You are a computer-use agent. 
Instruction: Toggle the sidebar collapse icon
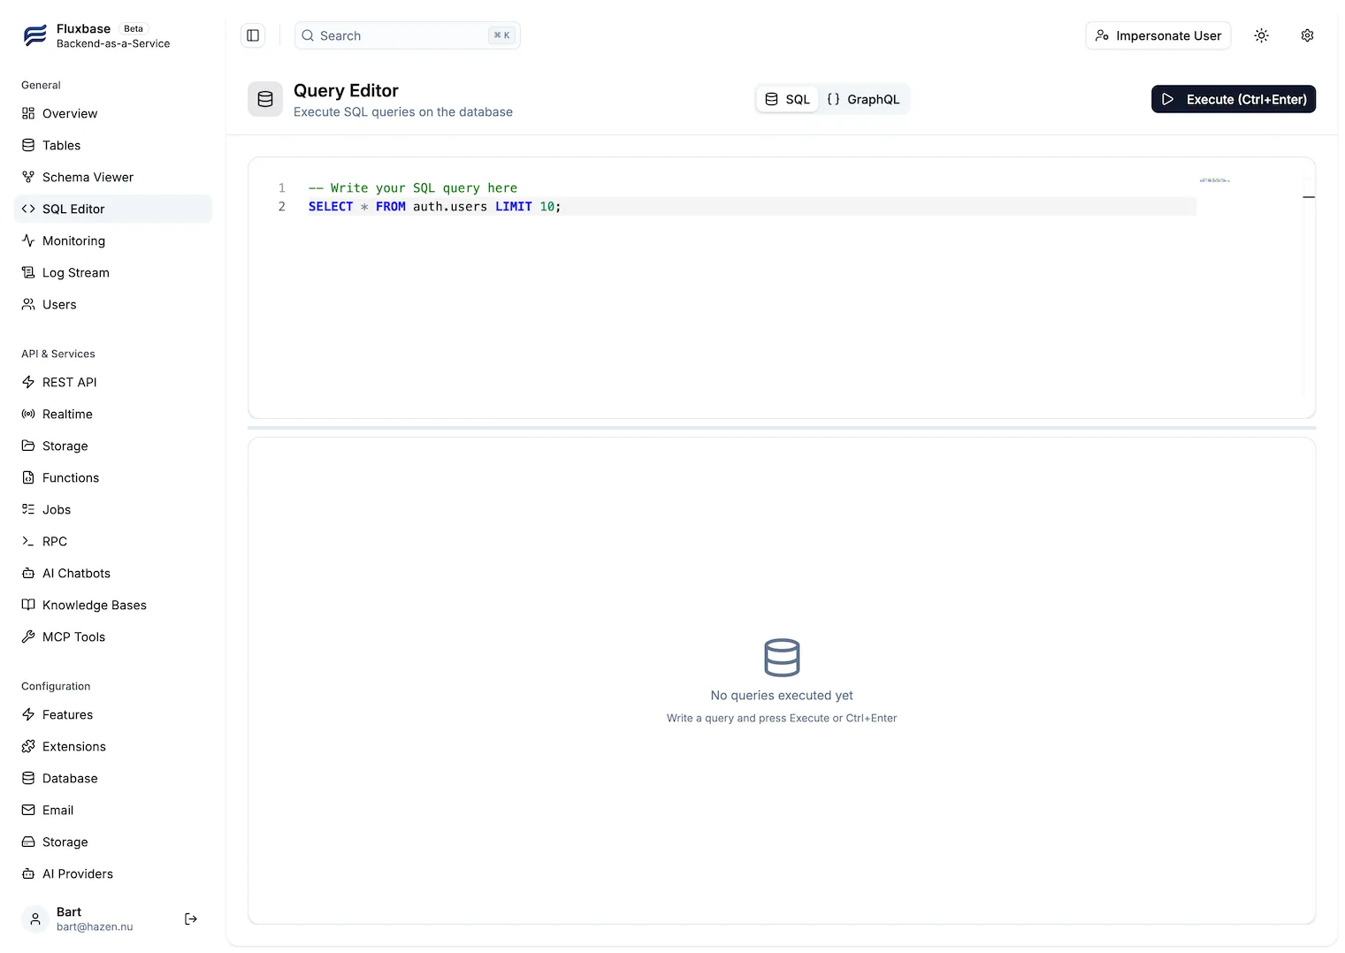point(253,35)
